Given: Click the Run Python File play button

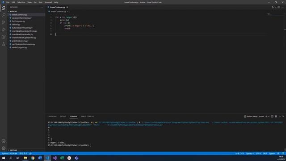Looking at the screenshot, I should click(x=273, y=7).
